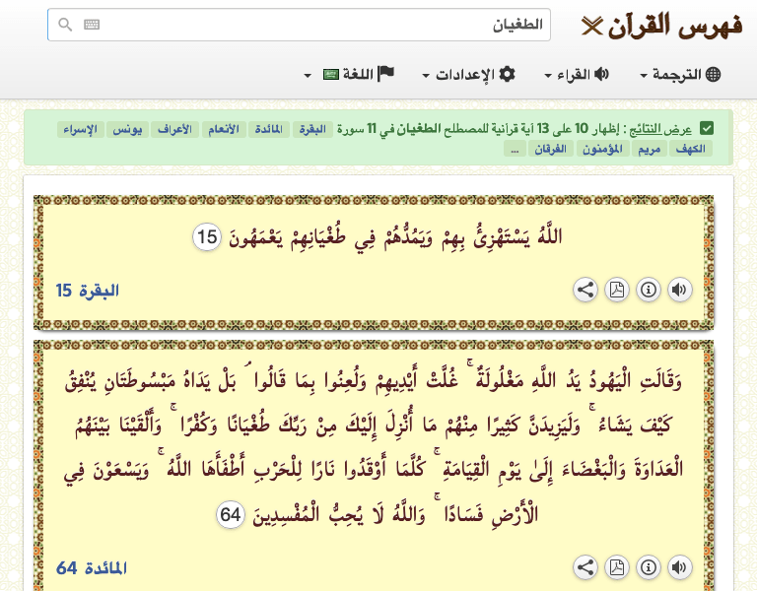Play audio for Al-Baqarah verse 15
The image size is (757, 591).
coord(679,290)
